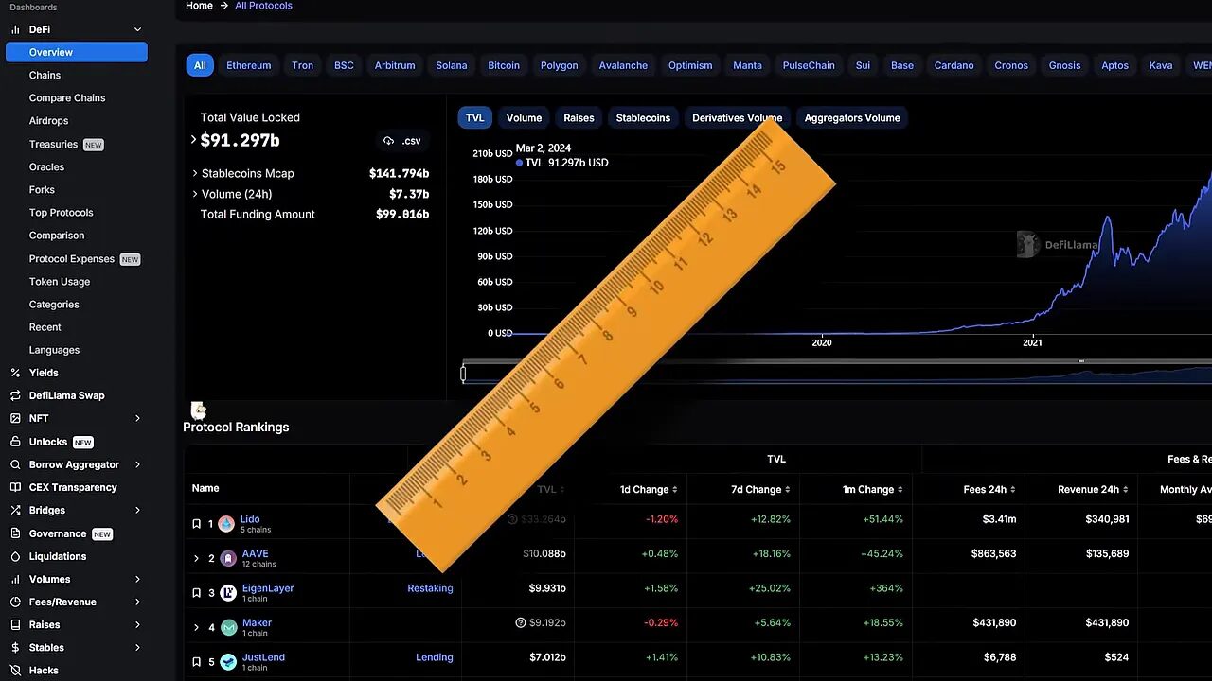
Task: Expand the Stablecoins Mcap entry
Action: tap(196, 173)
